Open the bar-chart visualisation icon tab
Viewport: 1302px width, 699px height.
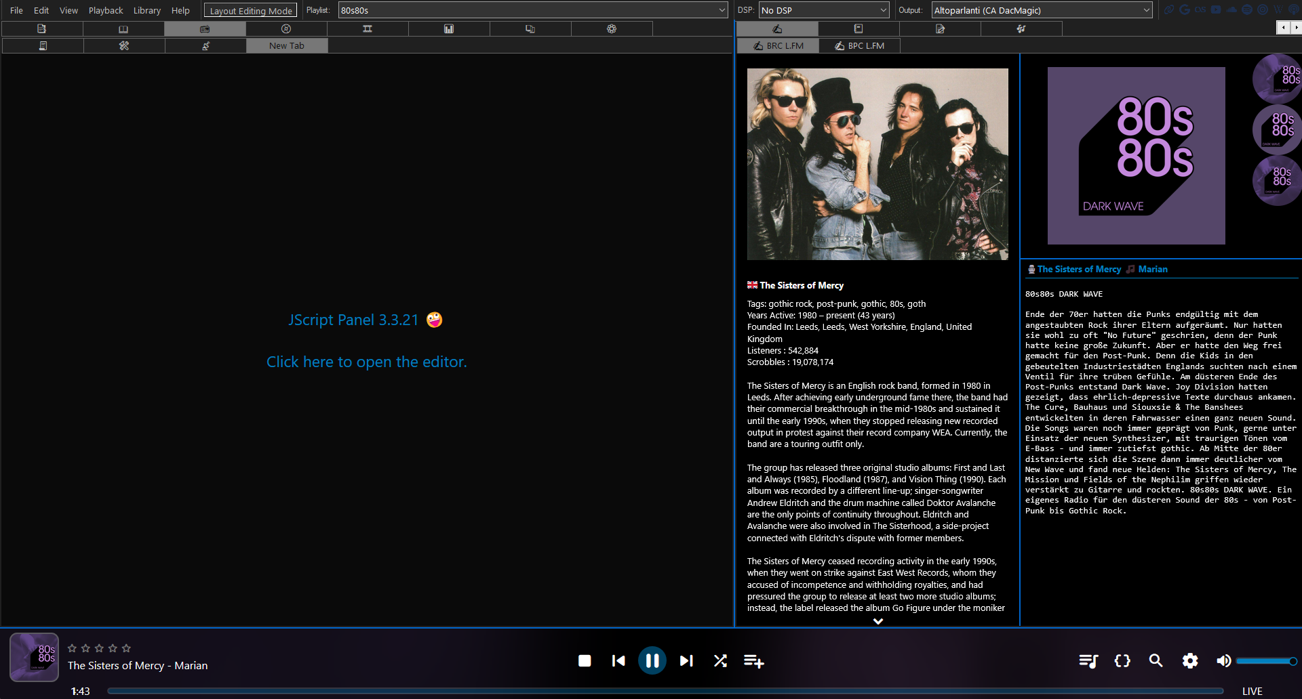coord(449,28)
